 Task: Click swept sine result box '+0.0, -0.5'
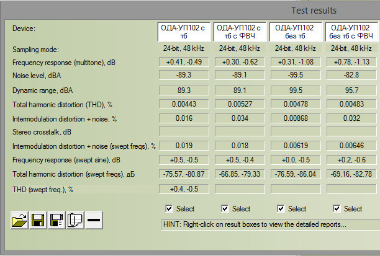click(296, 160)
